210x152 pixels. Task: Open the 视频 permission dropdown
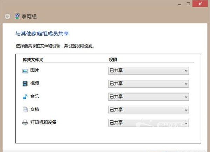coord(148,84)
